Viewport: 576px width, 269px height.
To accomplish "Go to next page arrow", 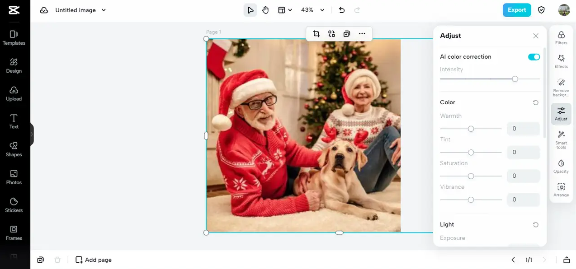I will point(544,260).
